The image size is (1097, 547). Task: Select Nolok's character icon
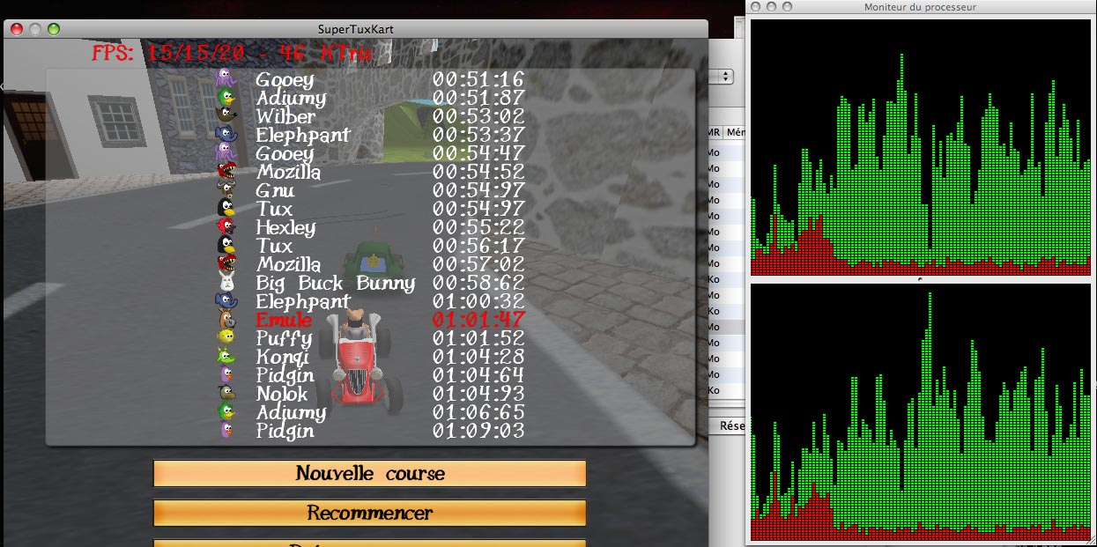click(226, 394)
